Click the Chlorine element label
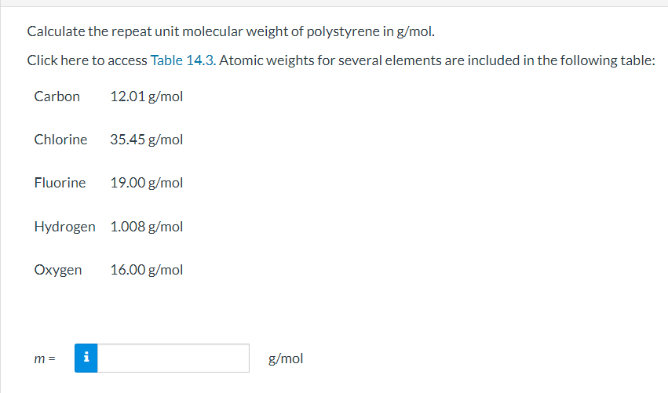 [60, 140]
